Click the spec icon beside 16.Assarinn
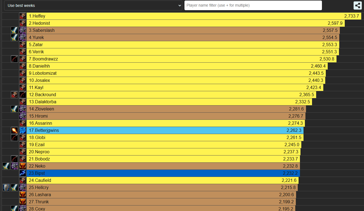Viewport: 364px width, 211px height. (x=23, y=123)
